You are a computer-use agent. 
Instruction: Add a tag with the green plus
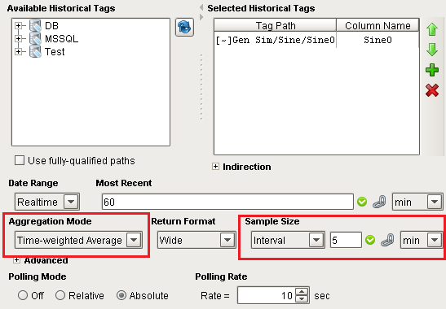click(432, 70)
